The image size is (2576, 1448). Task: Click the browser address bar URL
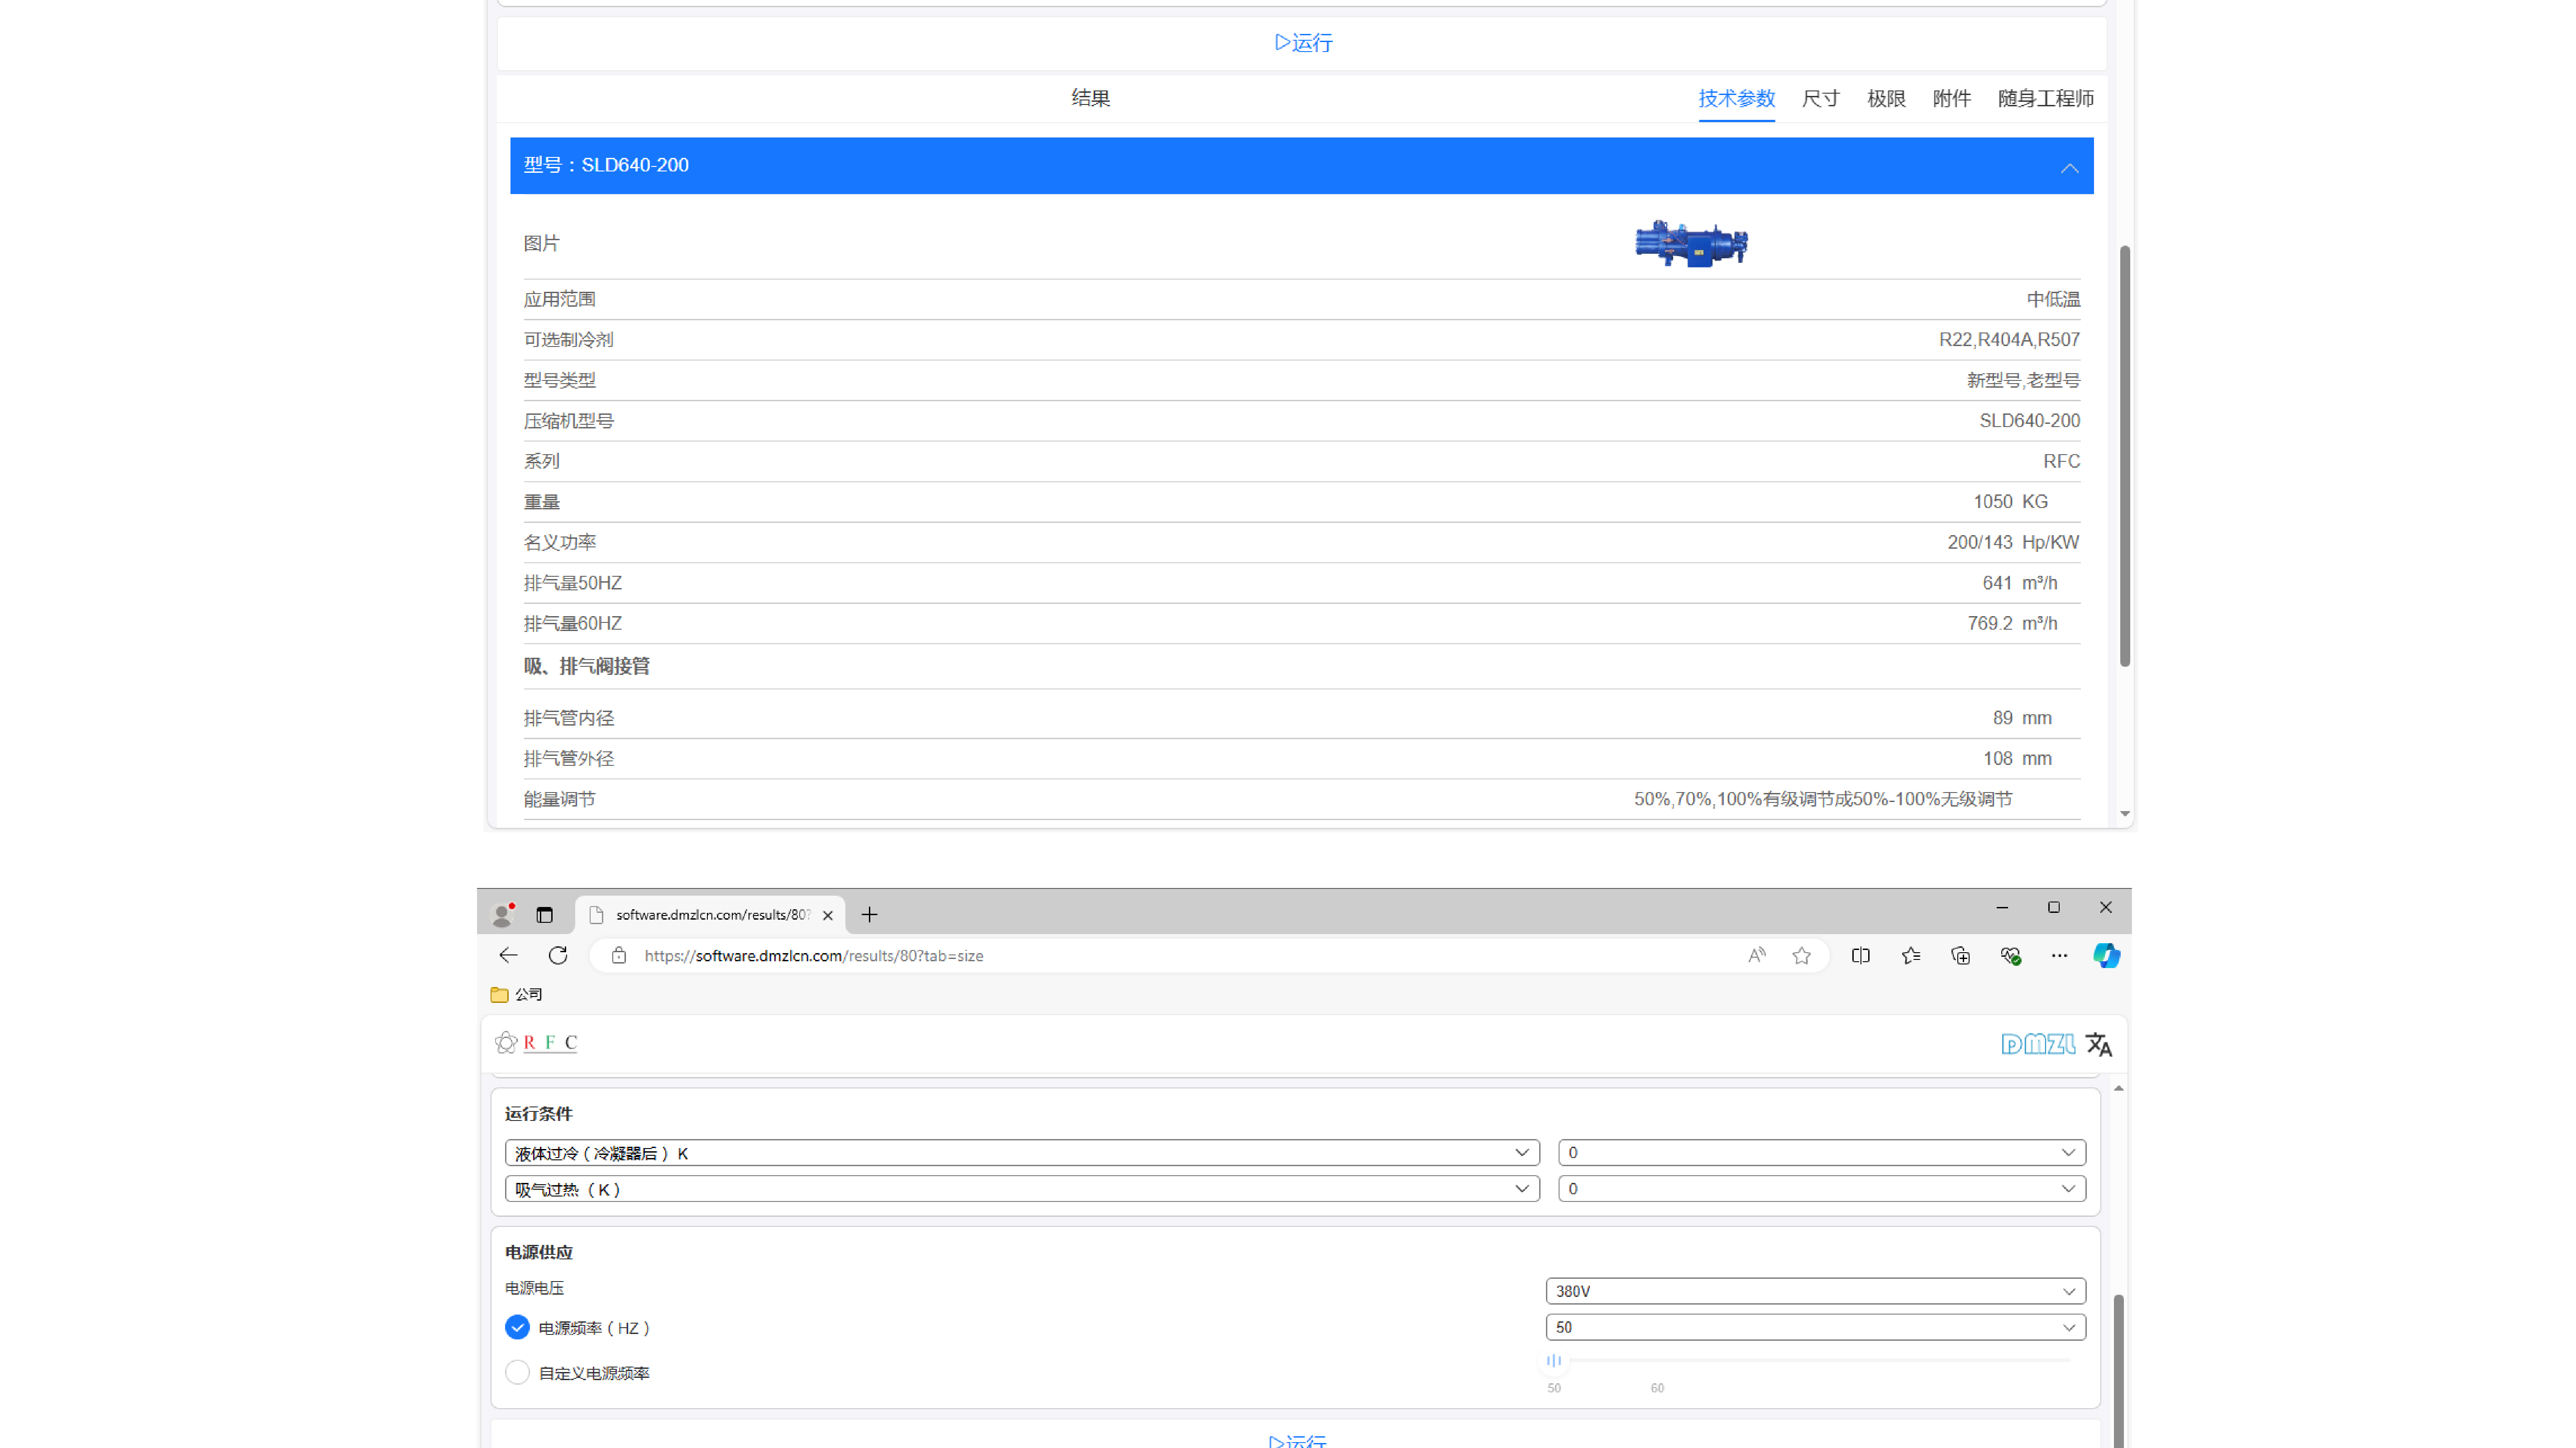tap(814, 955)
